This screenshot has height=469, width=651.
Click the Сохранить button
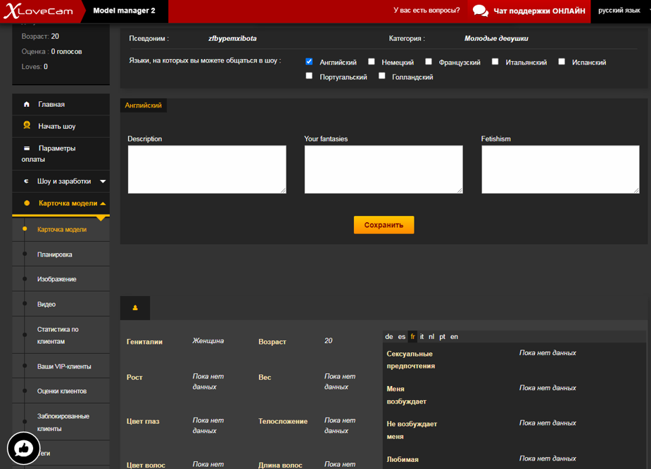[384, 225]
